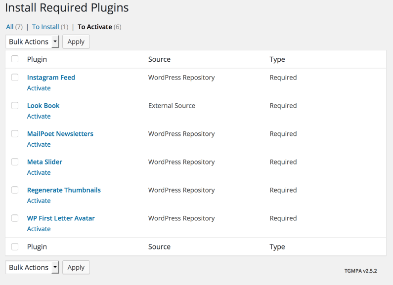The image size is (393, 285).
Task: Click the Source column label in footer
Action: (159, 246)
